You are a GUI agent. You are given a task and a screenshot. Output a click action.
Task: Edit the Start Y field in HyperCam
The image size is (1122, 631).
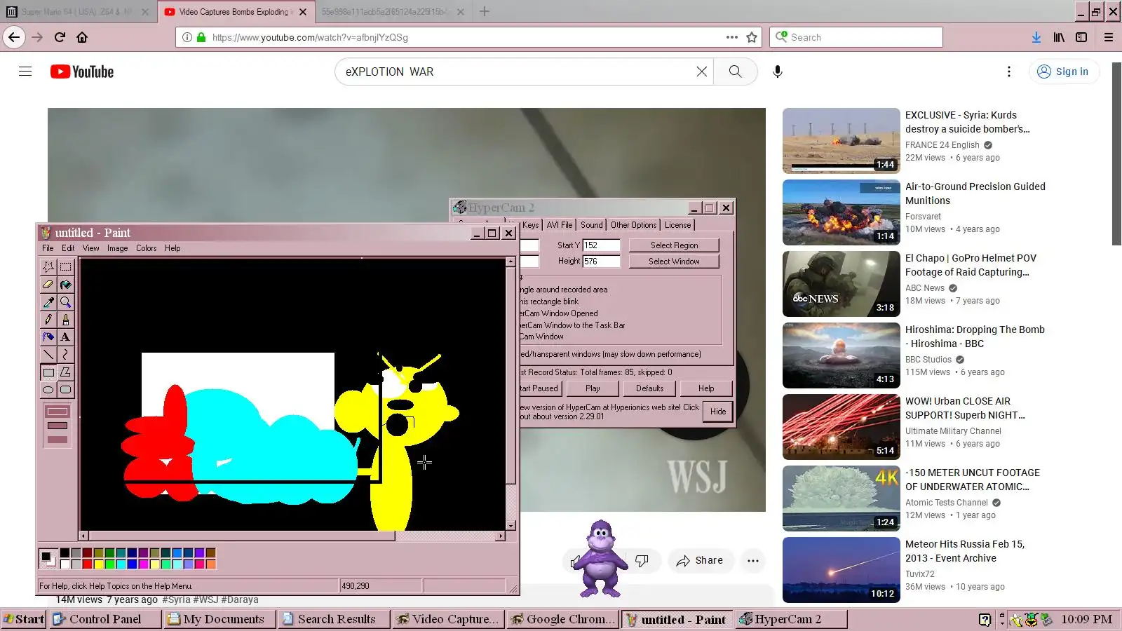tap(602, 245)
